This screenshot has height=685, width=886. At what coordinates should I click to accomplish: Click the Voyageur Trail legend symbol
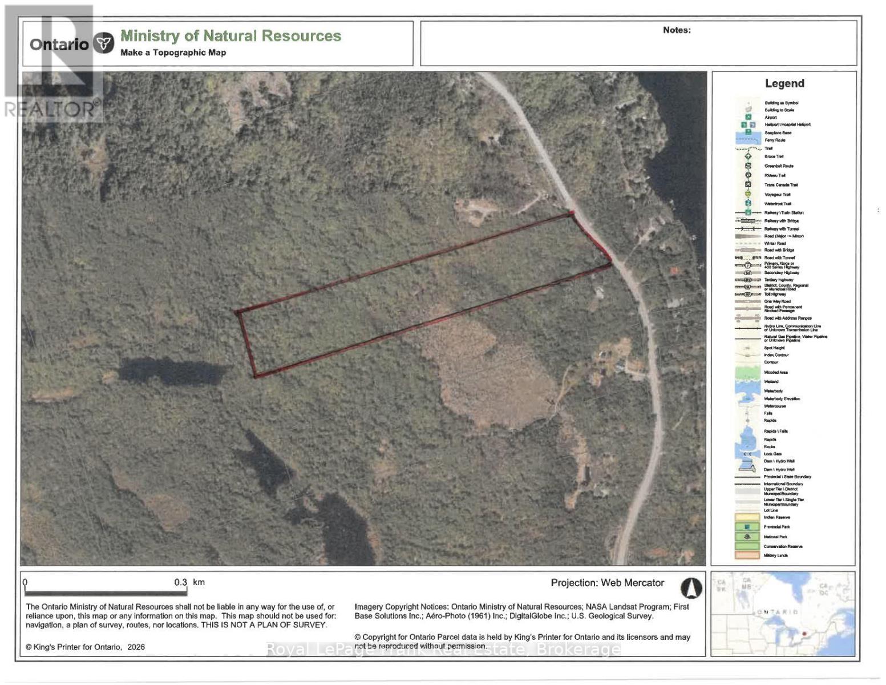[x=748, y=194]
